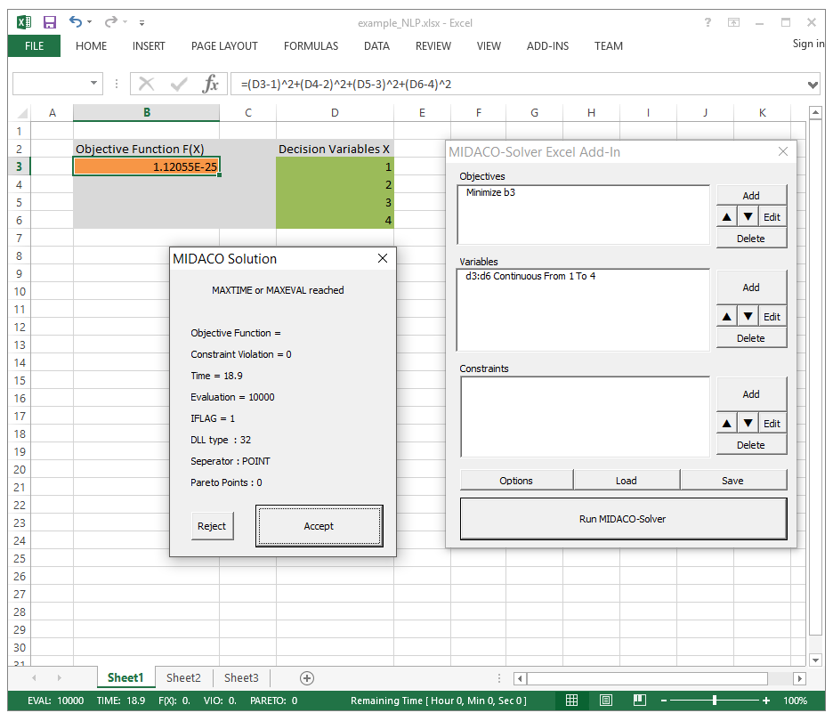Screen dimensions: 833x721
Task: Click the Cancel entry X icon
Action: tap(146, 84)
